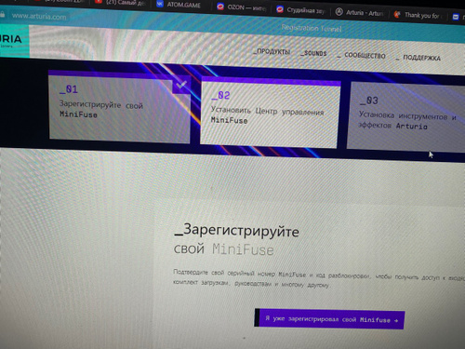
Task: Click the lock icon next to the arturia.com address
Action: (2, 14)
